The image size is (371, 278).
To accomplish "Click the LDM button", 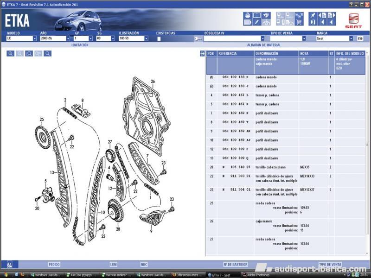I will click(113, 265).
